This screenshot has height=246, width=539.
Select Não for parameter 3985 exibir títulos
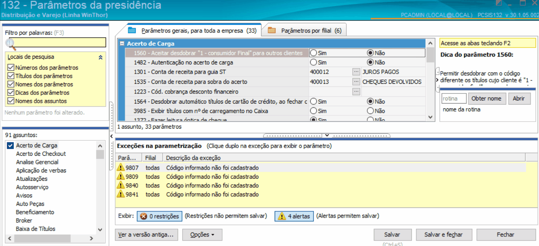coord(370,111)
